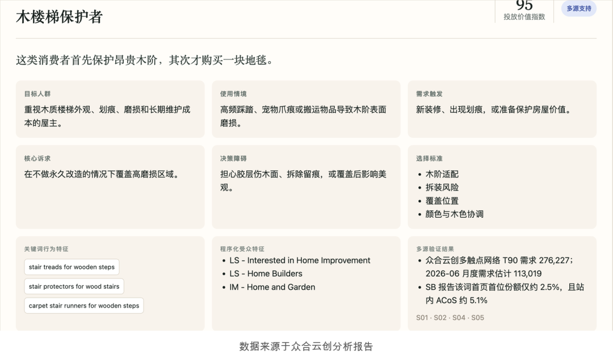Click the value index score 95
The width and height of the screenshot is (613, 359).
pyautogui.click(x=524, y=5)
